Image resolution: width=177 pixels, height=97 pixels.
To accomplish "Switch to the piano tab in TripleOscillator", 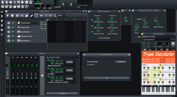I will click(167, 50).
